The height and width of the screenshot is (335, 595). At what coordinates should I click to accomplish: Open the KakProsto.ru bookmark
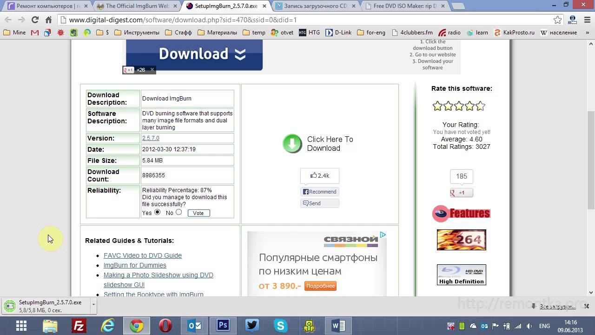pyautogui.click(x=514, y=33)
